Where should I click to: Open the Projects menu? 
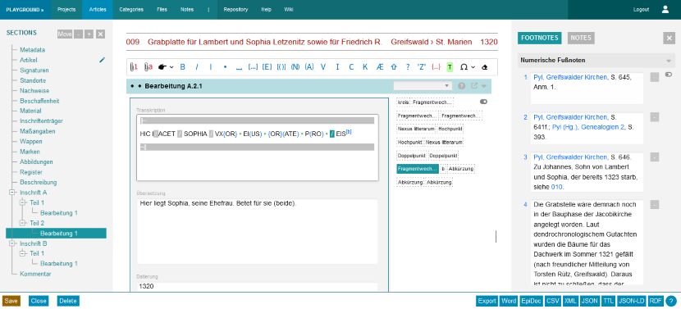[66, 10]
